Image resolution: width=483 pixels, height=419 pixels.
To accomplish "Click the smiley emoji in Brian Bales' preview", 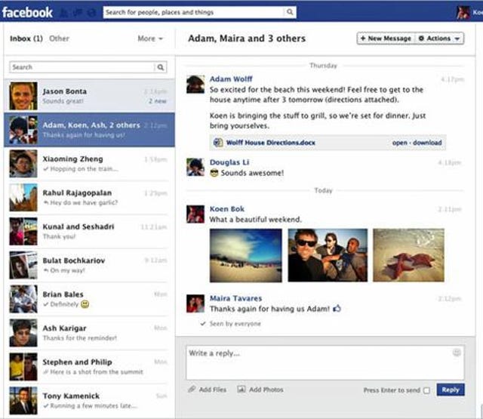I will [85, 304].
